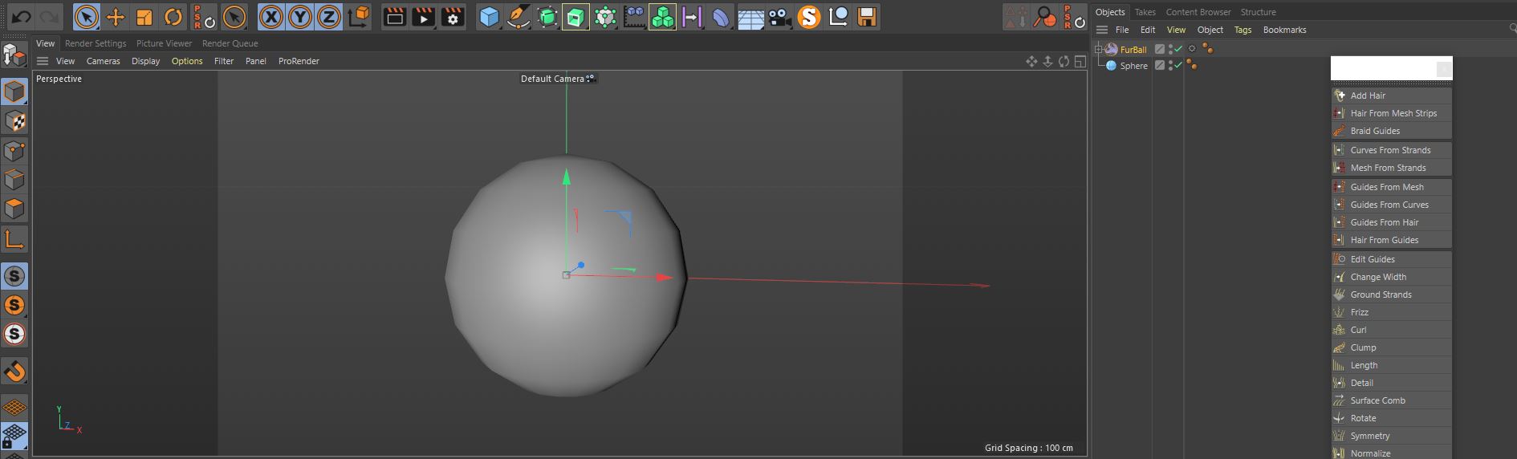The height and width of the screenshot is (459, 1517).
Task: Open Edit Render Settings icon
Action: pyautogui.click(x=453, y=17)
